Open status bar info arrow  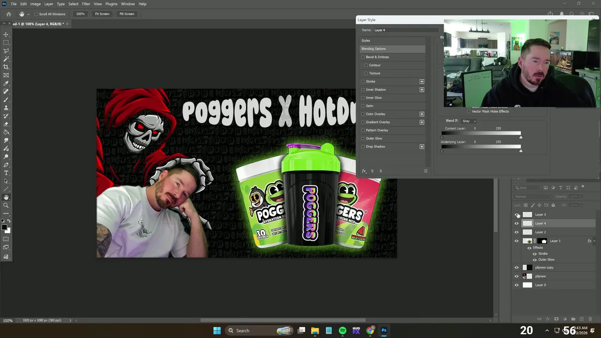tap(70, 320)
